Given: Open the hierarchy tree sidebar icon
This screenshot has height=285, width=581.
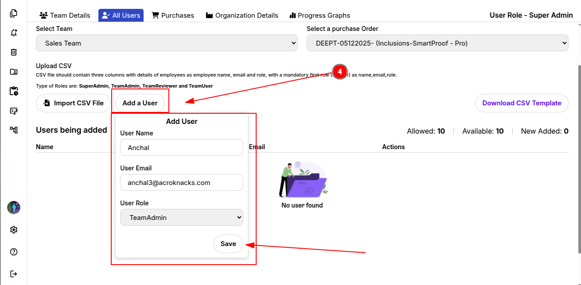Looking at the screenshot, I should point(14,130).
